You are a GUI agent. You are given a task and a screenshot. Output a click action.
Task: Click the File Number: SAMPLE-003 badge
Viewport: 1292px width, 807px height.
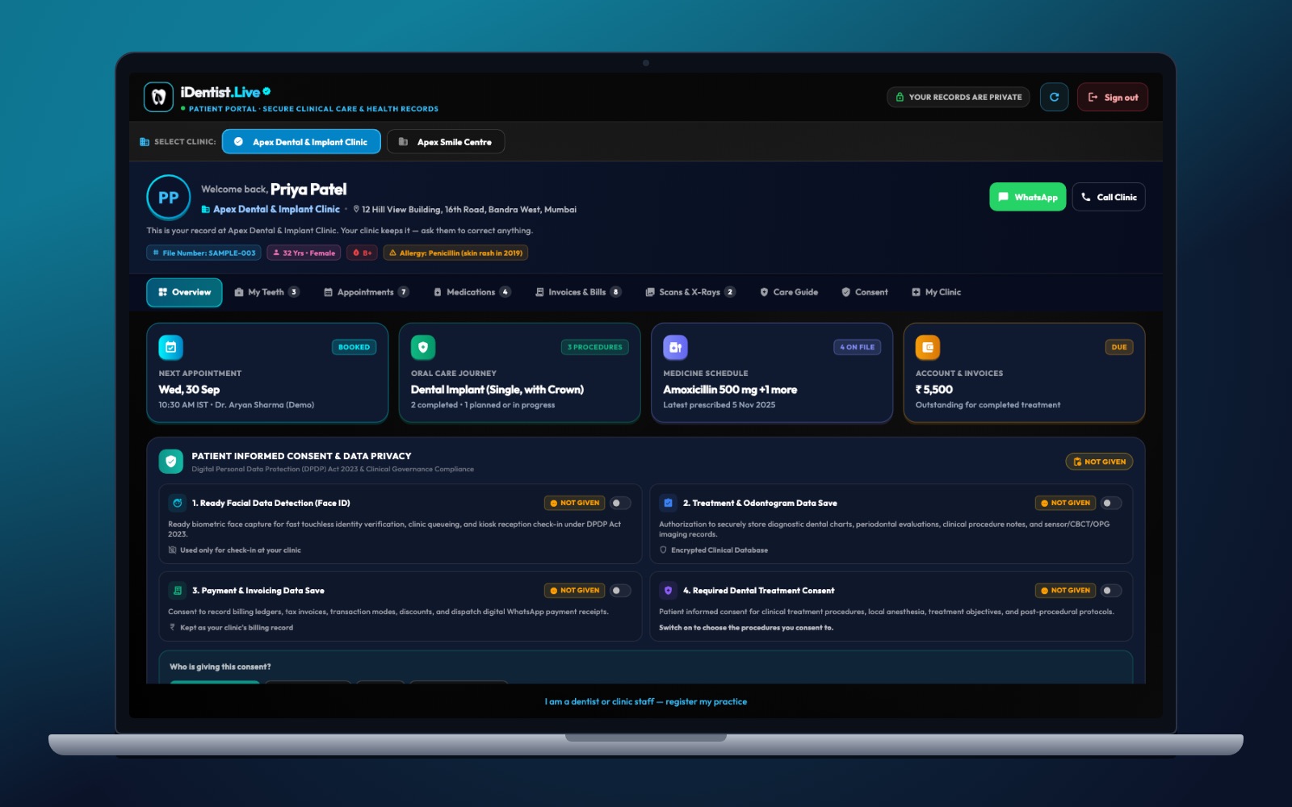pyautogui.click(x=203, y=253)
